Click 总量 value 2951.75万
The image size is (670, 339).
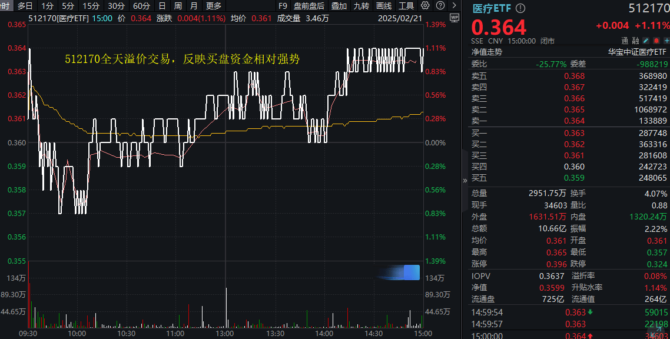pyautogui.click(x=548, y=194)
